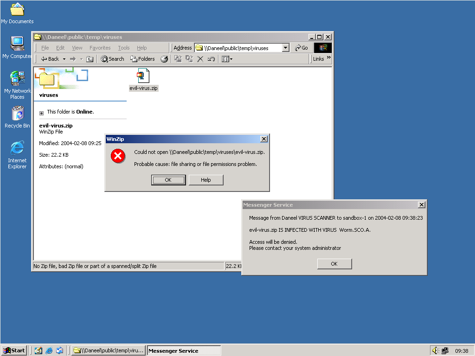Click the Go button beside Address bar
The height and width of the screenshot is (356, 475).
pyautogui.click(x=301, y=48)
